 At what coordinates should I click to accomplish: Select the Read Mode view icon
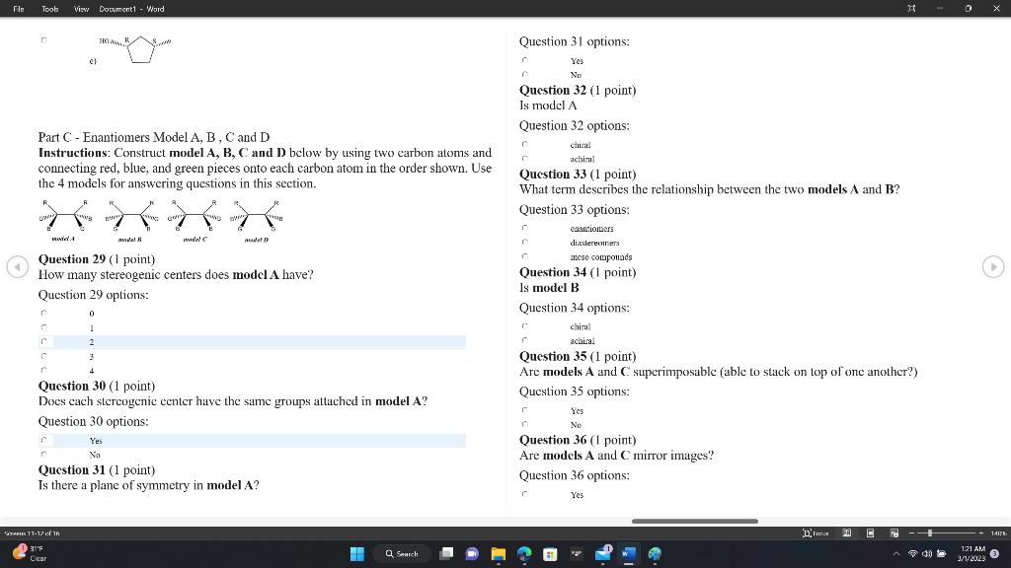click(x=846, y=532)
